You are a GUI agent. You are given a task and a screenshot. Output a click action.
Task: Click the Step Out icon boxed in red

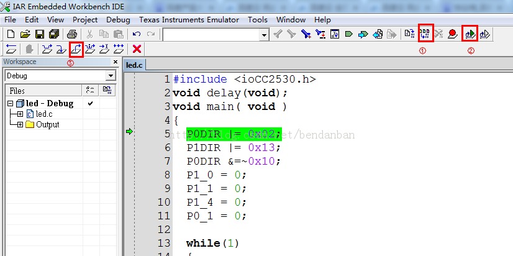click(76, 48)
